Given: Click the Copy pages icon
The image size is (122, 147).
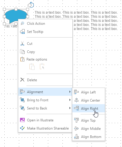Looking at the screenshot, I should click(22, 52).
